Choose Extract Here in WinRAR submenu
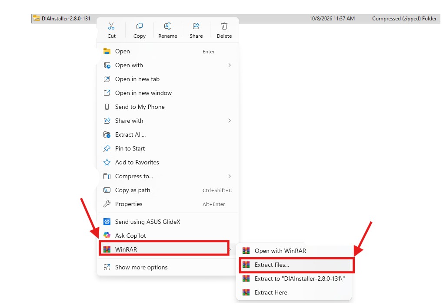Screen dimensions: 443x308 pyautogui.click(x=294, y=292)
